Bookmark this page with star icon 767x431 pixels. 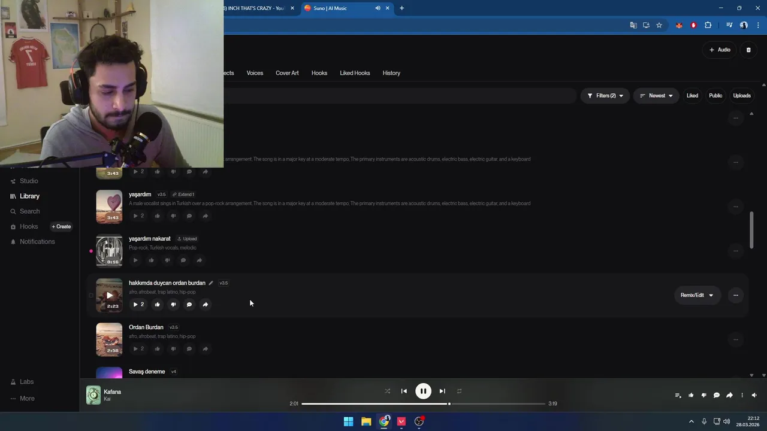coord(659,25)
